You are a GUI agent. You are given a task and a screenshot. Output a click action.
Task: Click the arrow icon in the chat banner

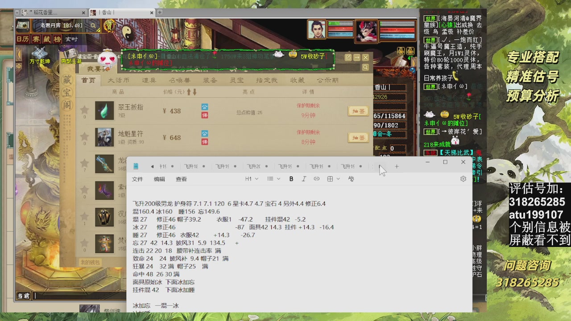(x=357, y=58)
